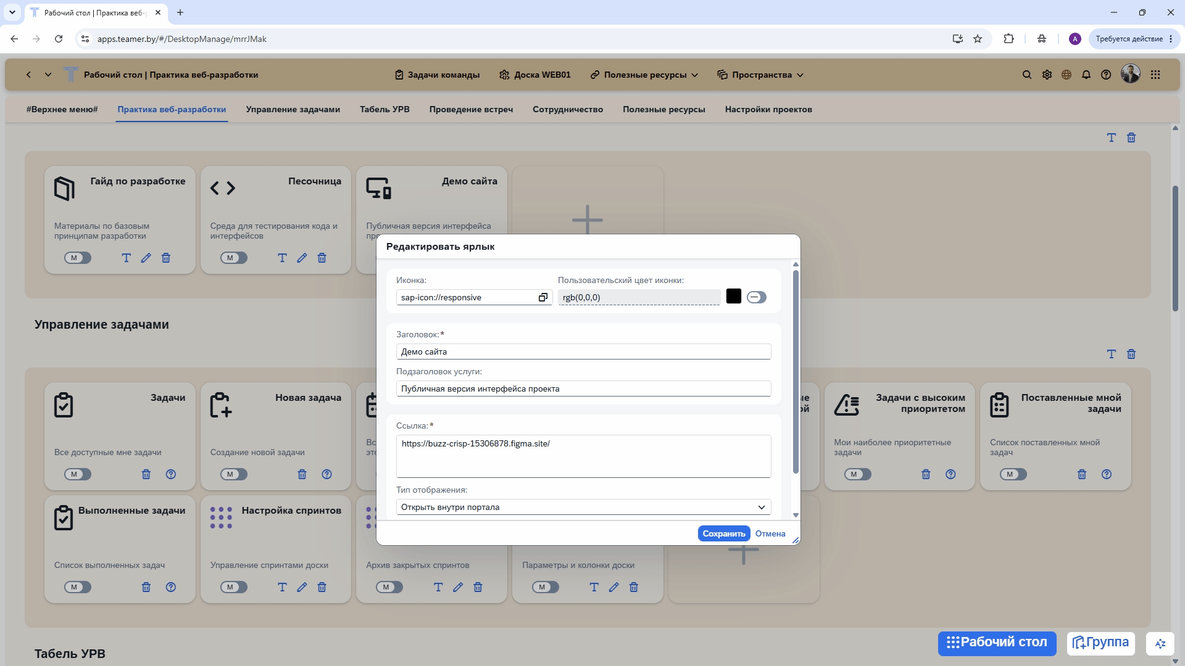Rename Настройка спринтов tile with T icon

pyautogui.click(x=282, y=587)
